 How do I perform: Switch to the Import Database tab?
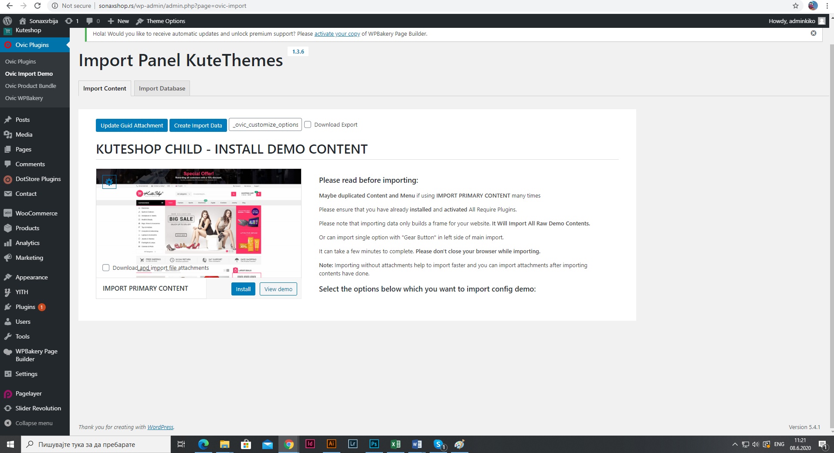[162, 88]
